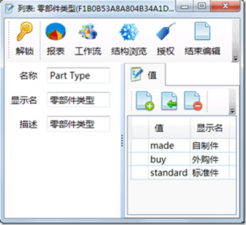Click into the 描述 text field

point(78,124)
